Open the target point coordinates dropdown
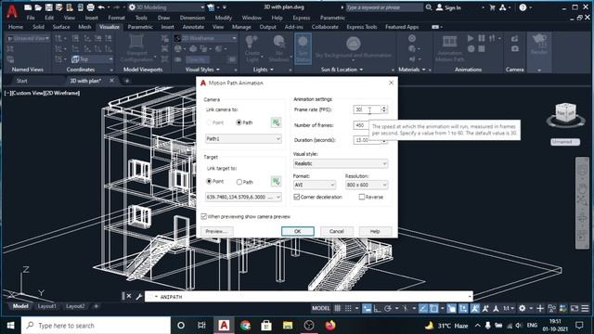Viewport: 594px width, 334px height. click(x=243, y=197)
